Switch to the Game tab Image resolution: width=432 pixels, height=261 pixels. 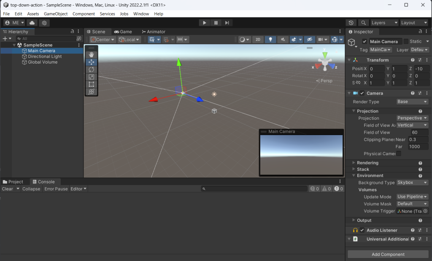(x=123, y=32)
